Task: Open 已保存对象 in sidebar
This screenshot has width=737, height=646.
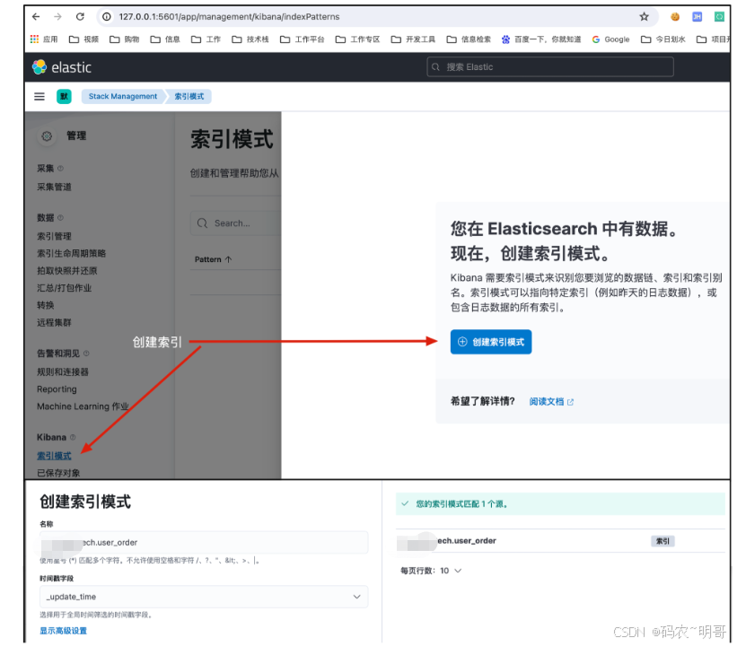Action: 58,473
